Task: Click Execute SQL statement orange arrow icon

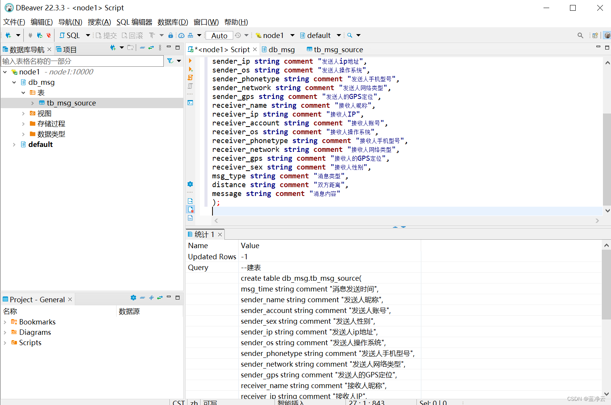Action: pyautogui.click(x=190, y=61)
